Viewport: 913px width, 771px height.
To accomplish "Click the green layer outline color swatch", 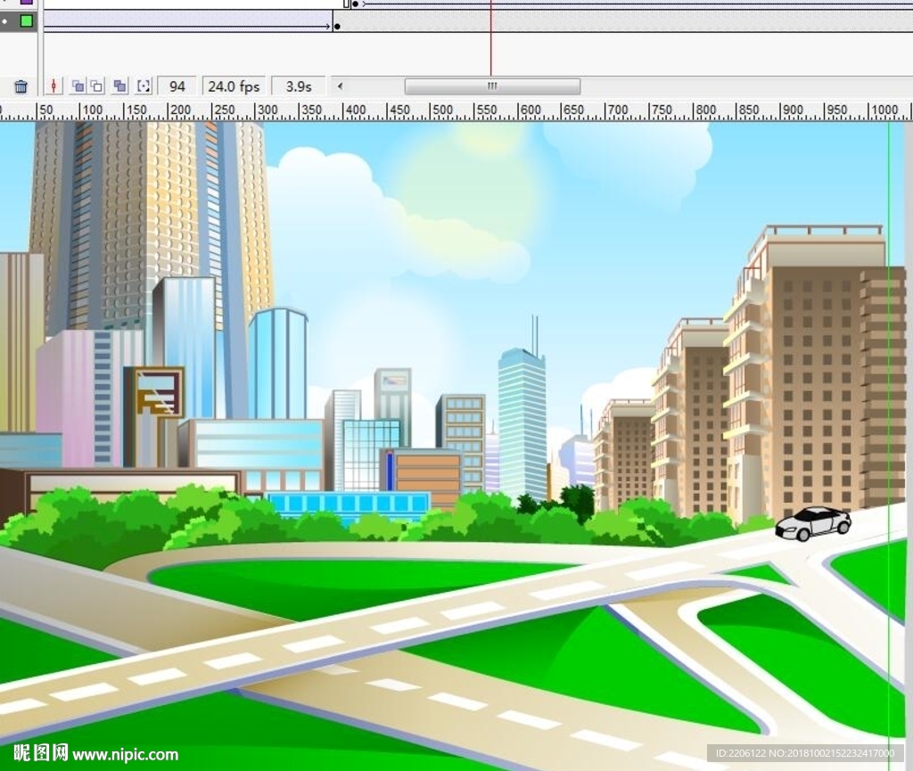I will click(x=27, y=20).
